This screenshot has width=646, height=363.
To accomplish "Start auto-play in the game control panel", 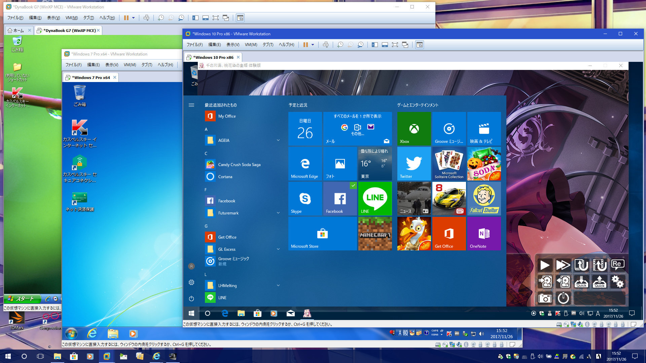I will (x=545, y=265).
